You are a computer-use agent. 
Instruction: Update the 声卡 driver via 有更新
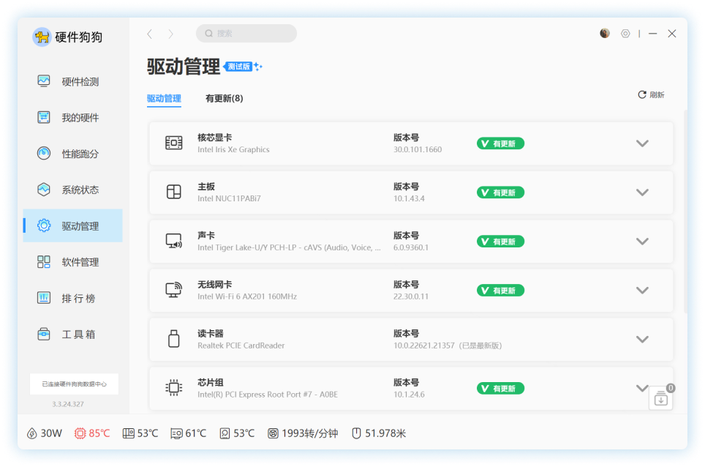pos(500,242)
